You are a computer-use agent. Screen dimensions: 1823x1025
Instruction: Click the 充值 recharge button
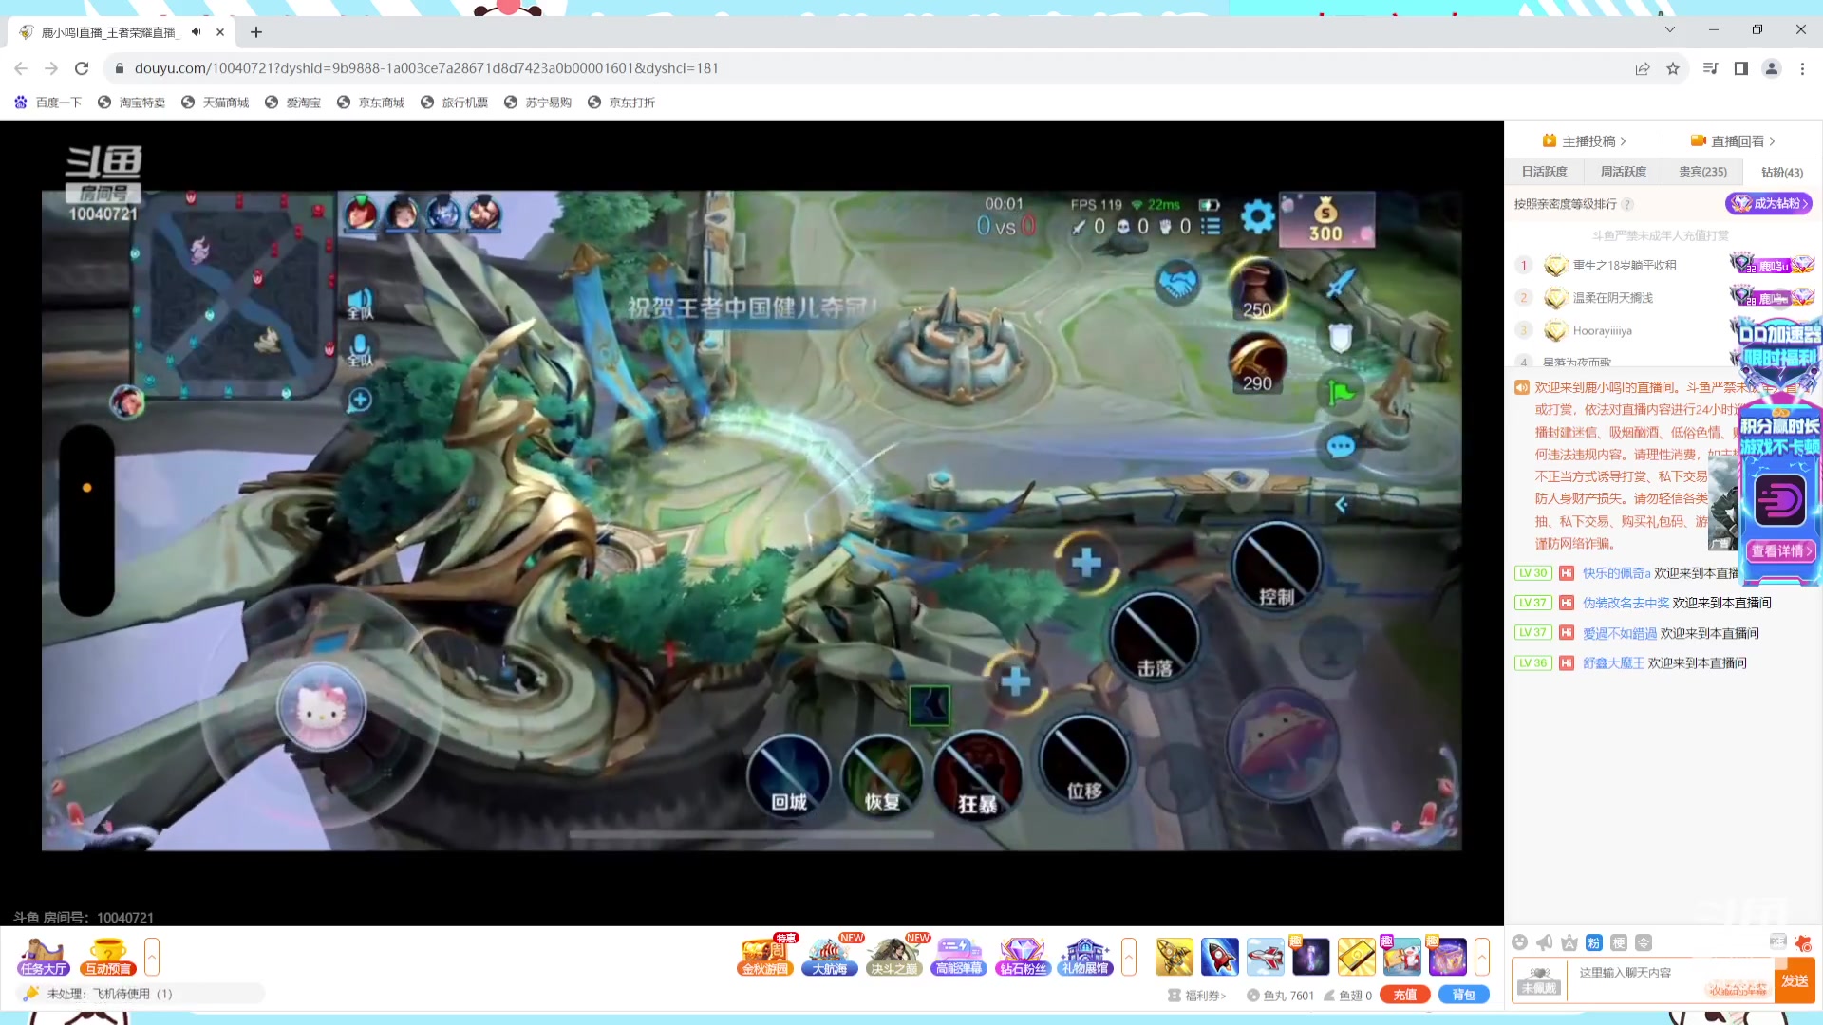pos(1404,995)
